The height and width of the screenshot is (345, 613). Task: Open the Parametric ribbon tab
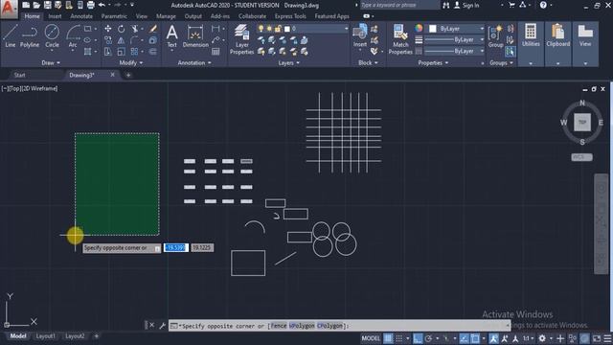tap(114, 16)
